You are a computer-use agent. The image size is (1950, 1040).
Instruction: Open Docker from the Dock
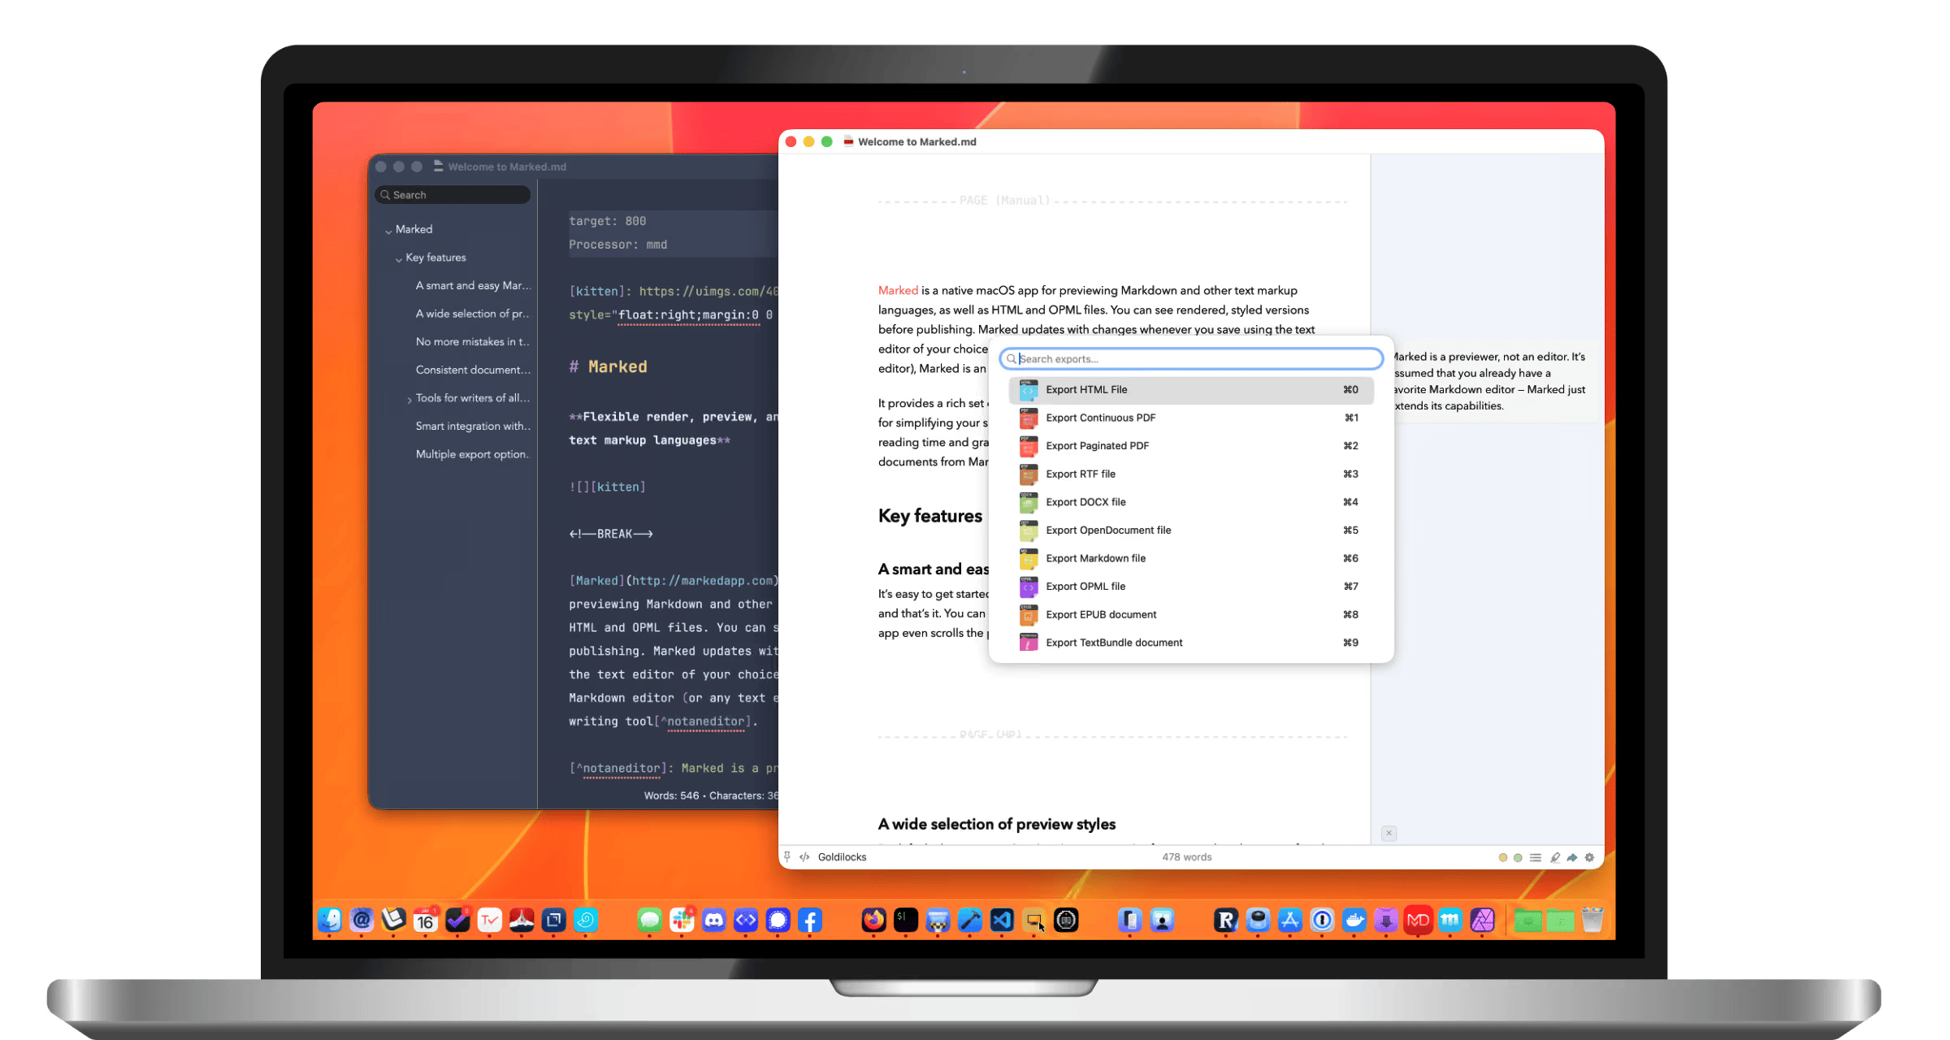[x=1354, y=921]
